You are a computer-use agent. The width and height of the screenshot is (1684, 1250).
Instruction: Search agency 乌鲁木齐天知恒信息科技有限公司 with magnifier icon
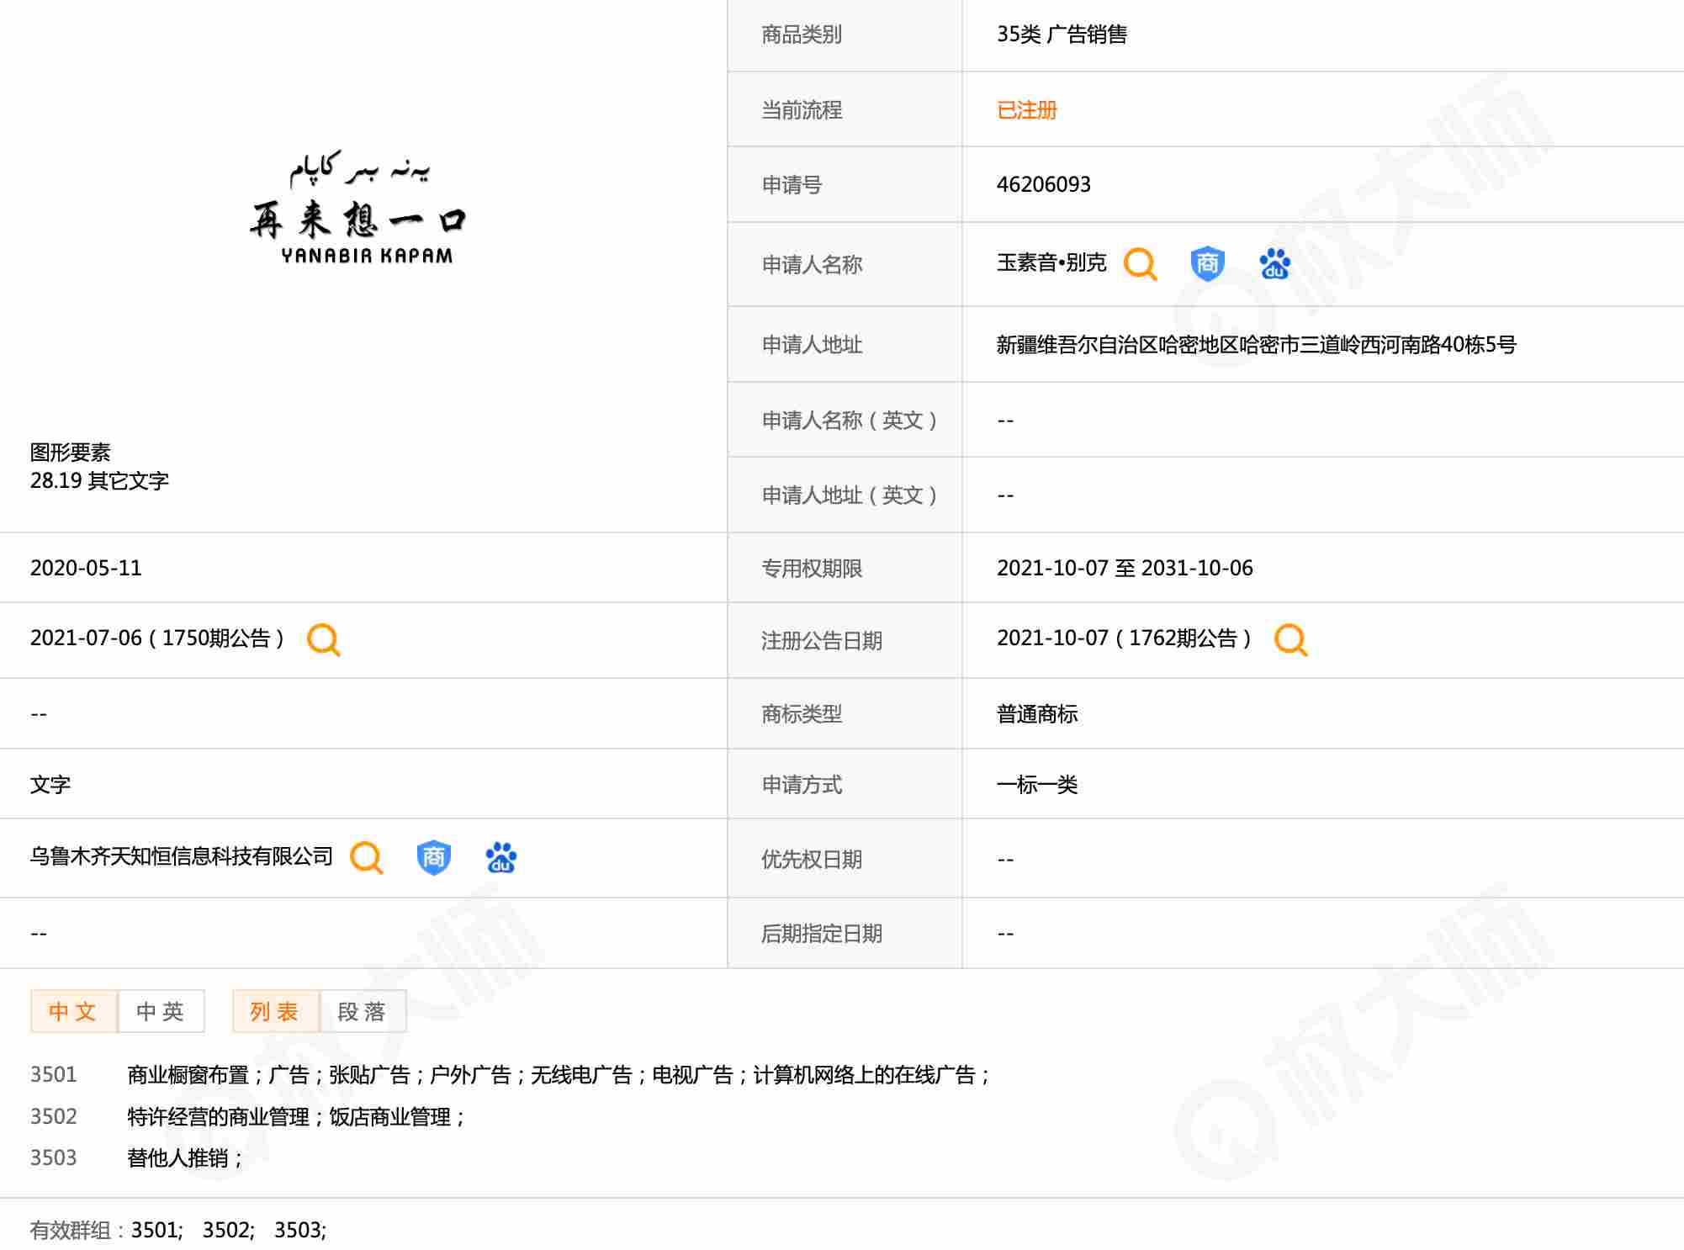coord(366,857)
